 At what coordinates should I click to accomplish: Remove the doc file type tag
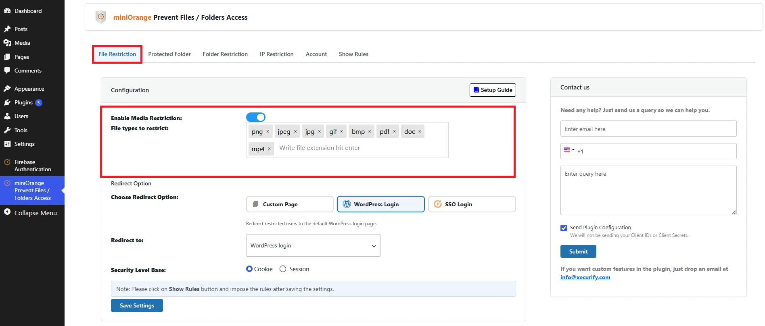[x=420, y=131]
